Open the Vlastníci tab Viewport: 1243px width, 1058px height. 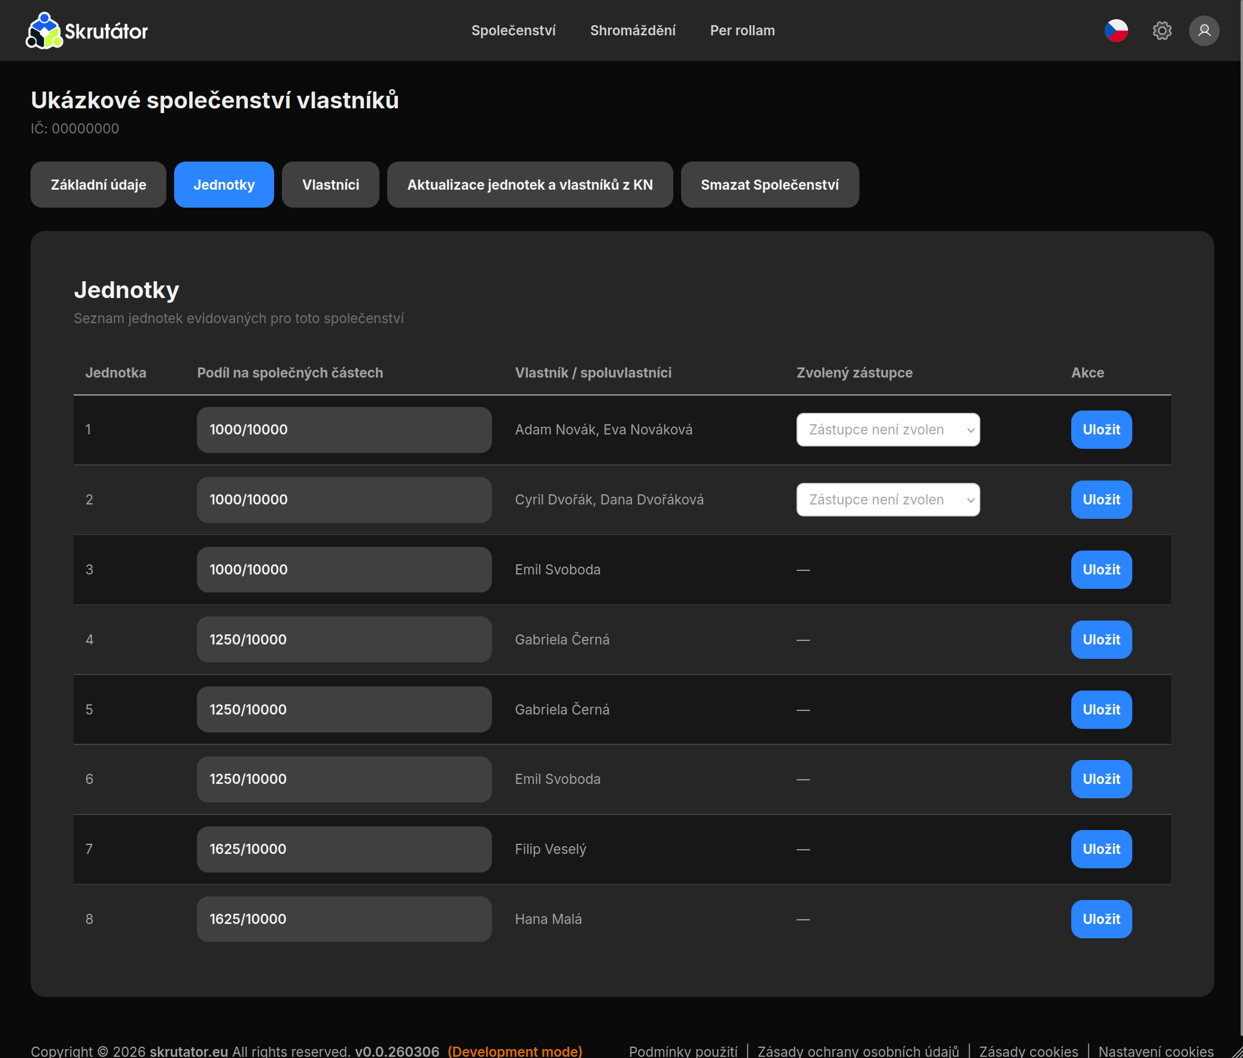click(x=330, y=185)
